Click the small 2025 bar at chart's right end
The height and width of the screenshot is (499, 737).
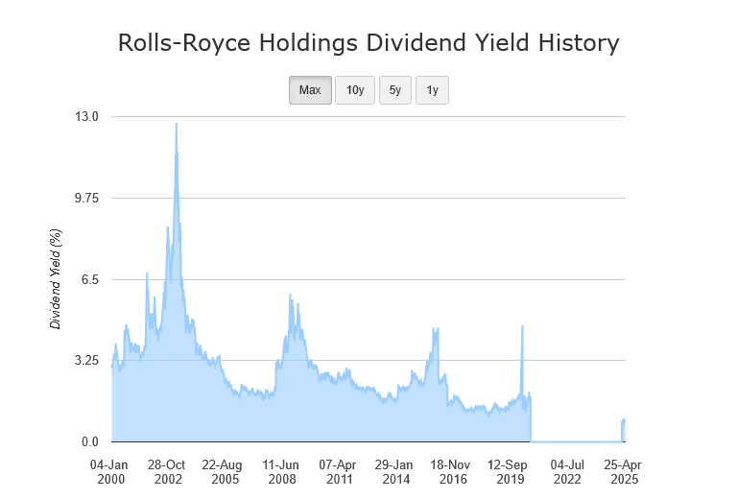point(624,431)
